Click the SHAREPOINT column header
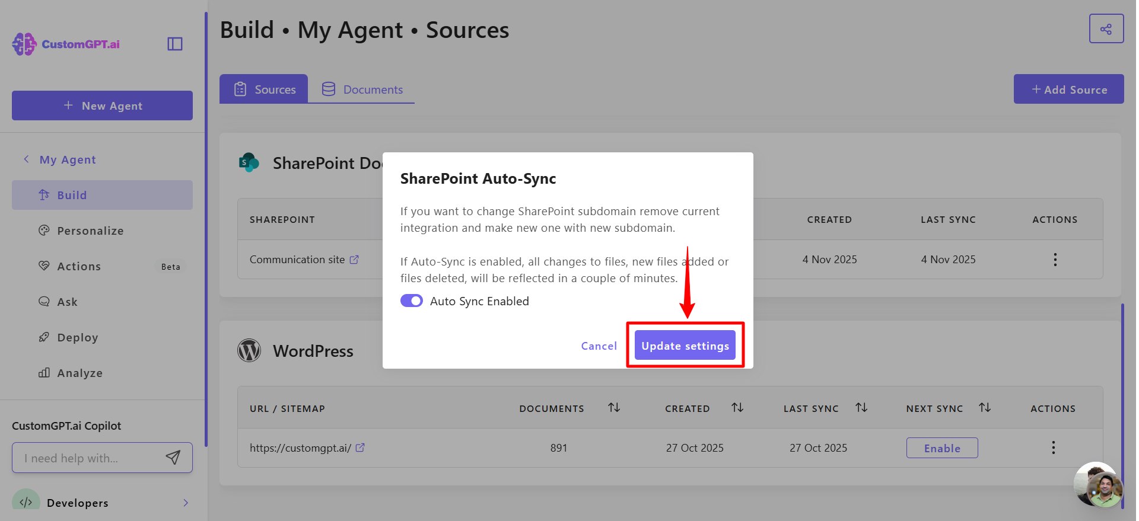The image size is (1139, 521). coord(282,219)
